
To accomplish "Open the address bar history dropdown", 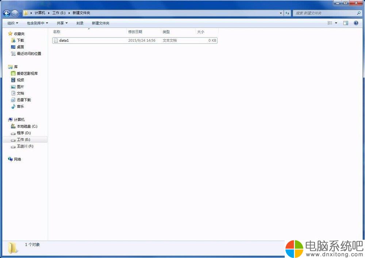I will 281,13.
